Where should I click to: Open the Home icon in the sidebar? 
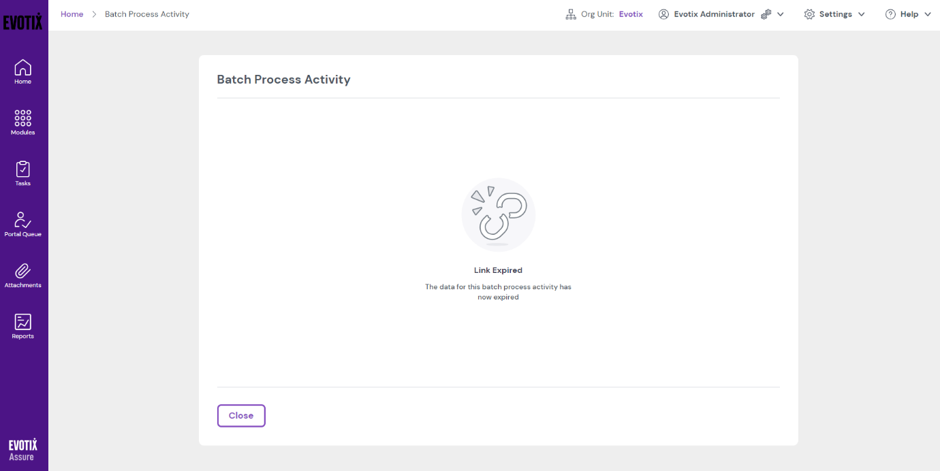click(22, 68)
